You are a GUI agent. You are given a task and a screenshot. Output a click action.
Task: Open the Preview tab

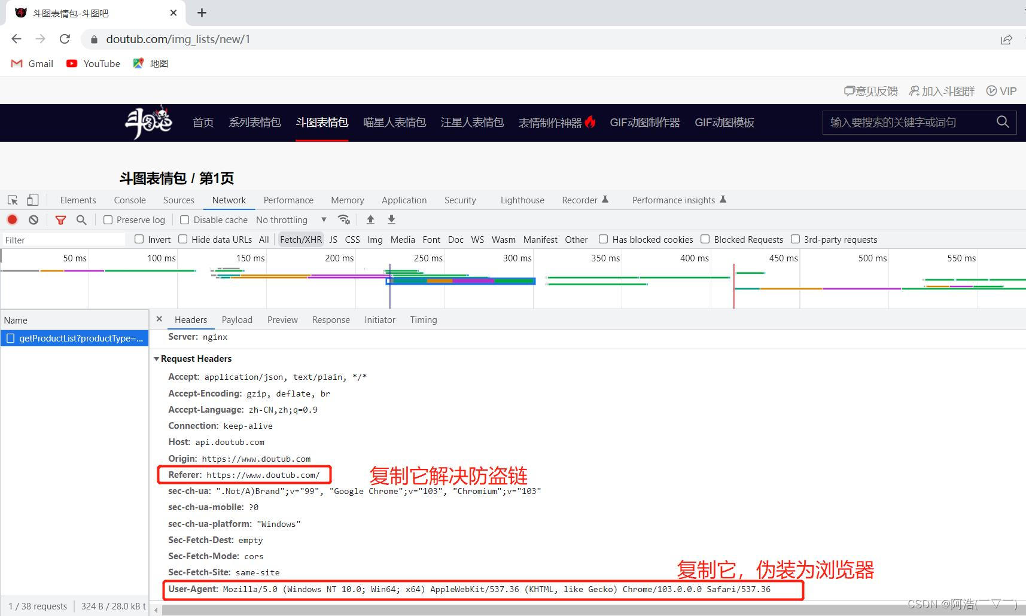pos(282,320)
